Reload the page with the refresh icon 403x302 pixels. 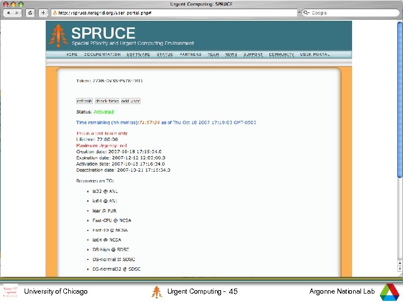click(30, 12)
